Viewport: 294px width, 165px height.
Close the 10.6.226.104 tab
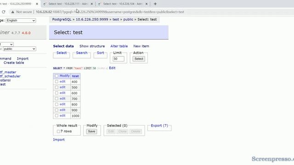(x=147, y=4)
